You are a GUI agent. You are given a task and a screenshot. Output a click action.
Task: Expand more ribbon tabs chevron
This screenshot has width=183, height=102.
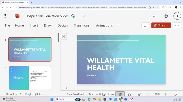tap(118, 25)
